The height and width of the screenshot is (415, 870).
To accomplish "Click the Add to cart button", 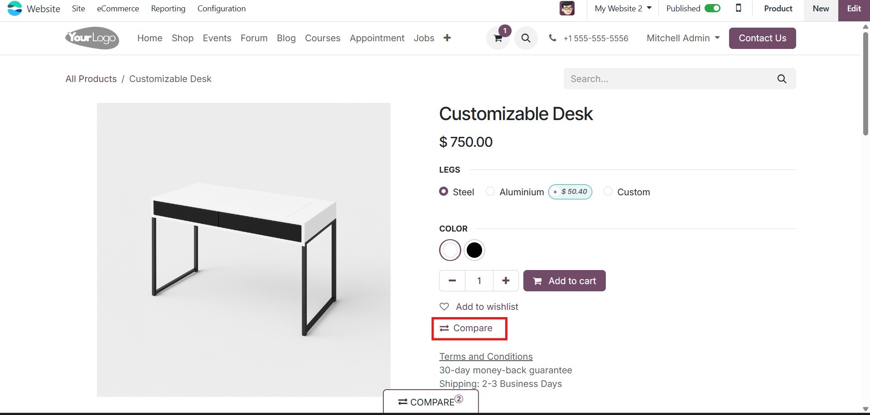I will pos(564,281).
